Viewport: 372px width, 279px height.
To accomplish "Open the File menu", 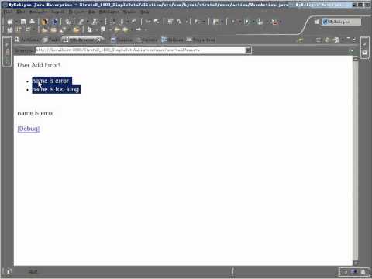I will pos(8,12).
